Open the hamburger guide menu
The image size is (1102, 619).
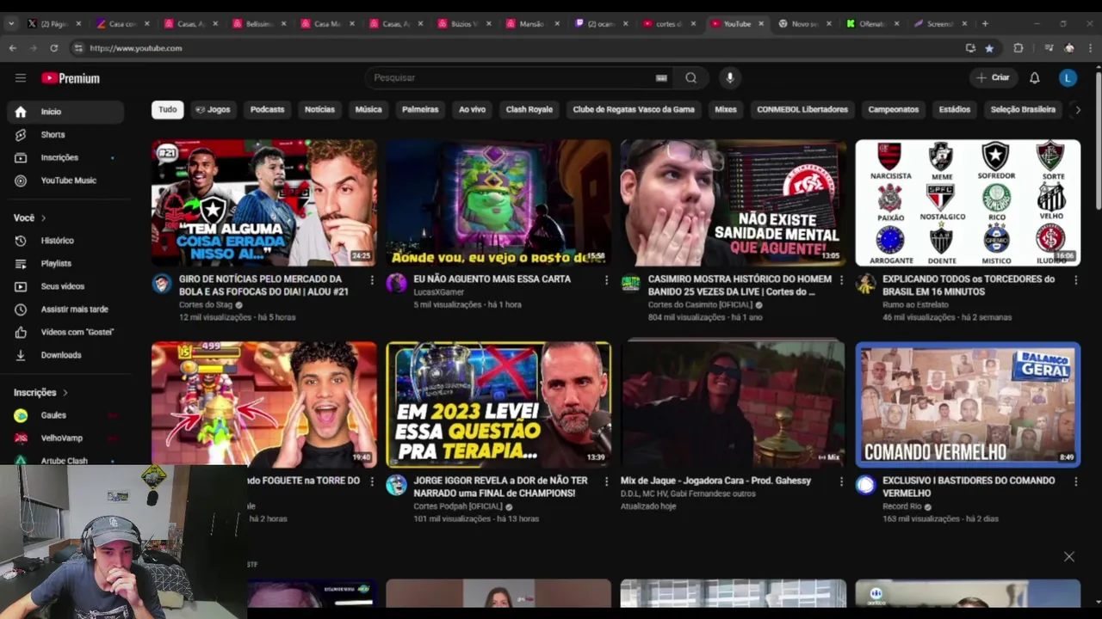[x=21, y=78]
